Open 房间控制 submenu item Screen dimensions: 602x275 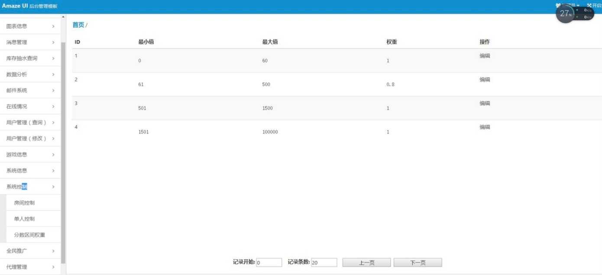pyautogui.click(x=24, y=203)
